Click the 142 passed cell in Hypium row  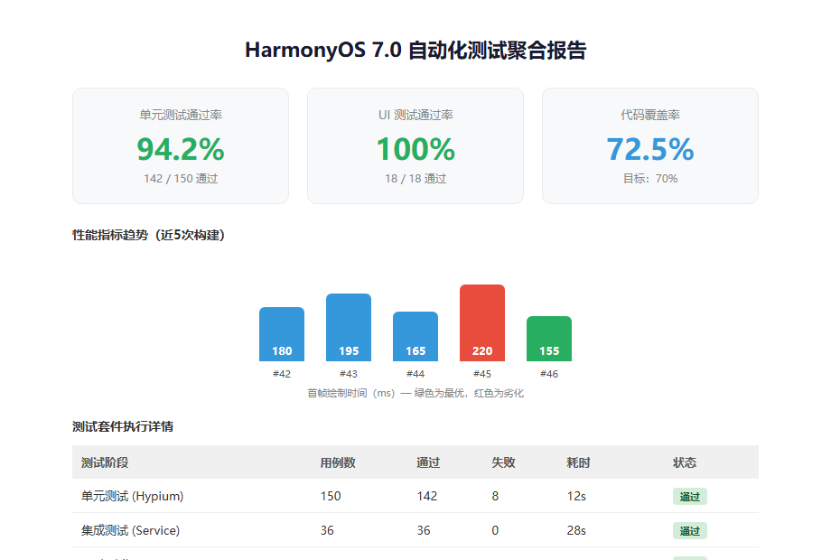pos(427,497)
